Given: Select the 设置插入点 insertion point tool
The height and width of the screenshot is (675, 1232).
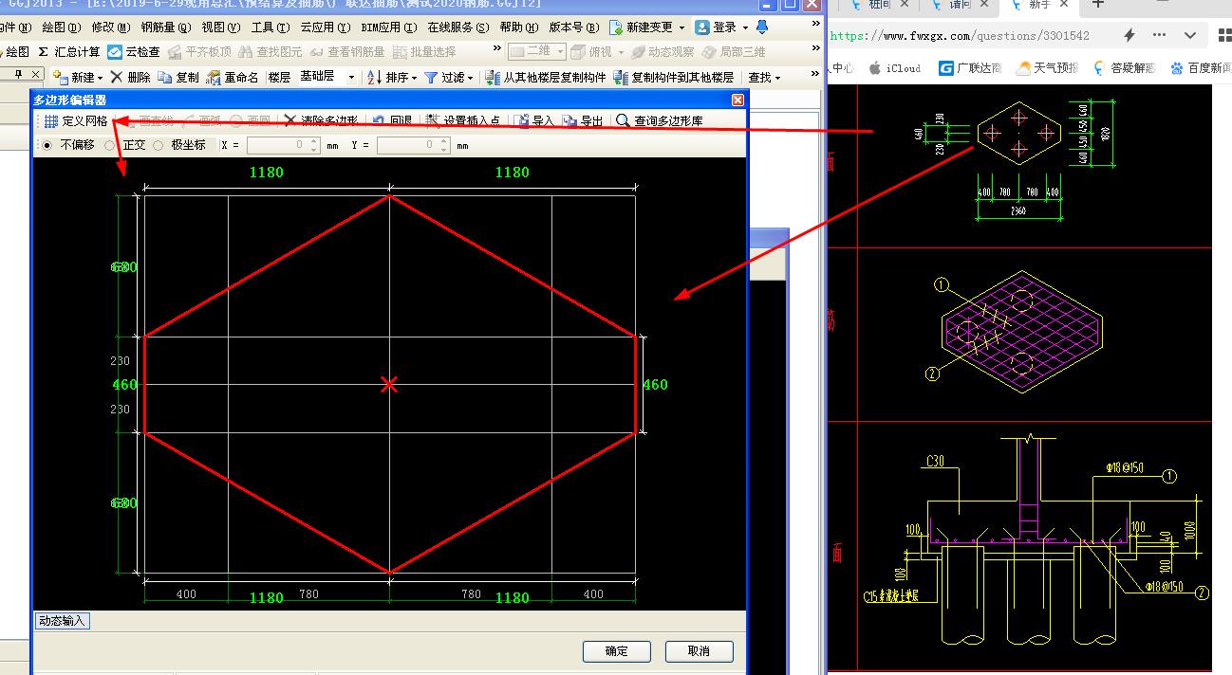Looking at the screenshot, I should coord(463,121).
